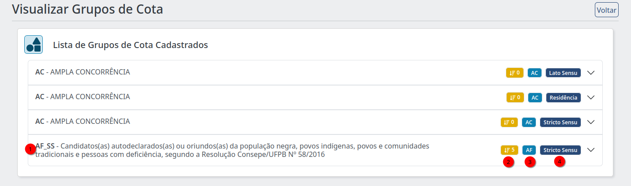Click the AF badge in the AF_SS row
631x186 pixels.
pos(529,150)
